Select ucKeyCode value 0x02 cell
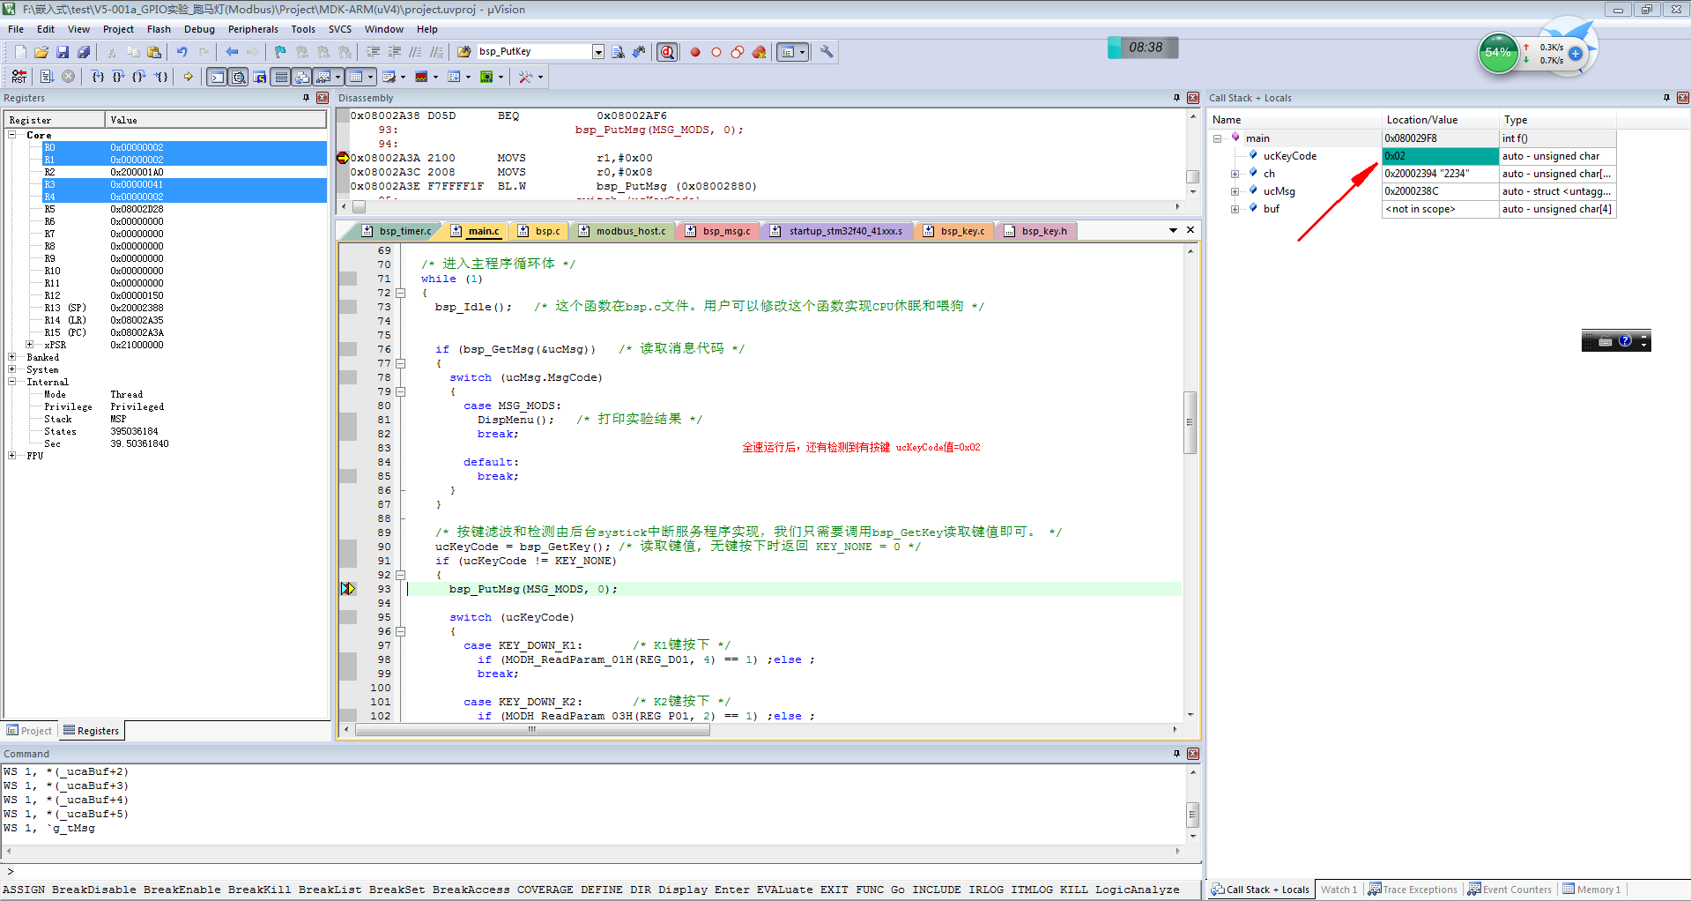 pyautogui.click(x=1440, y=156)
